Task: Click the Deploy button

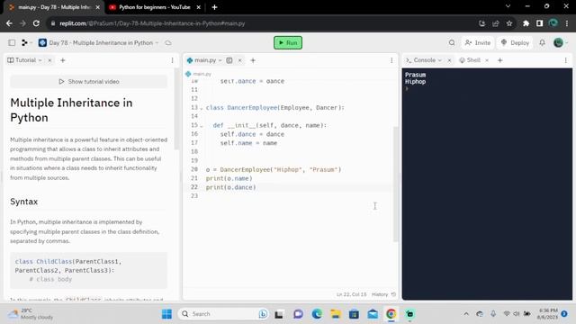Action: [x=515, y=42]
